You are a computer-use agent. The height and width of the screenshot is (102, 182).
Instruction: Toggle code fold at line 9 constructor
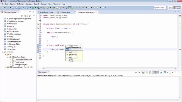point(42,33)
